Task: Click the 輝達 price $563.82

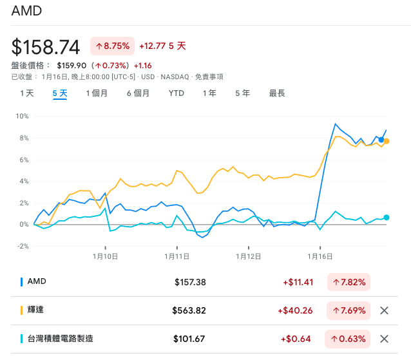Action: tap(189, 310)
